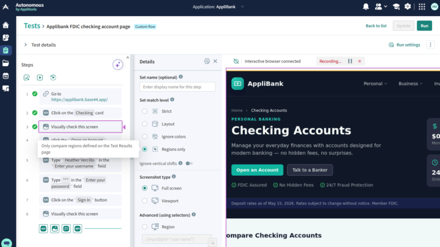Go to Home in left sidebar

[x=6, y=25]
